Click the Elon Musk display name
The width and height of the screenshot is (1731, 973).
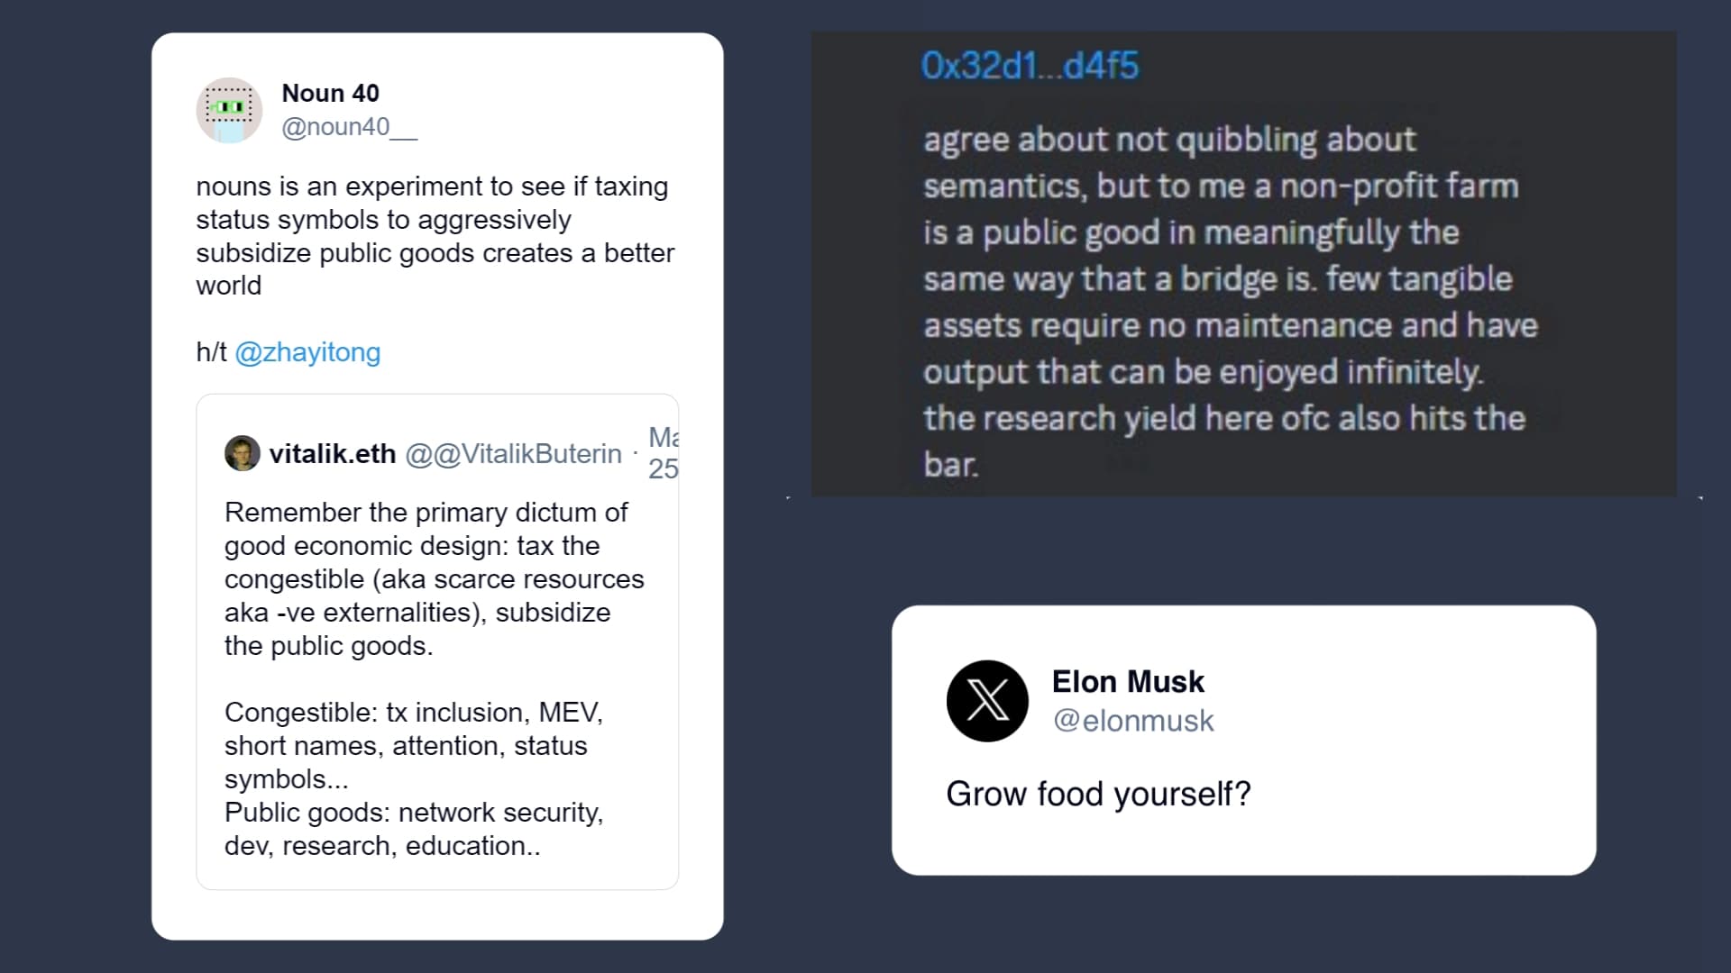point(1128,682)
